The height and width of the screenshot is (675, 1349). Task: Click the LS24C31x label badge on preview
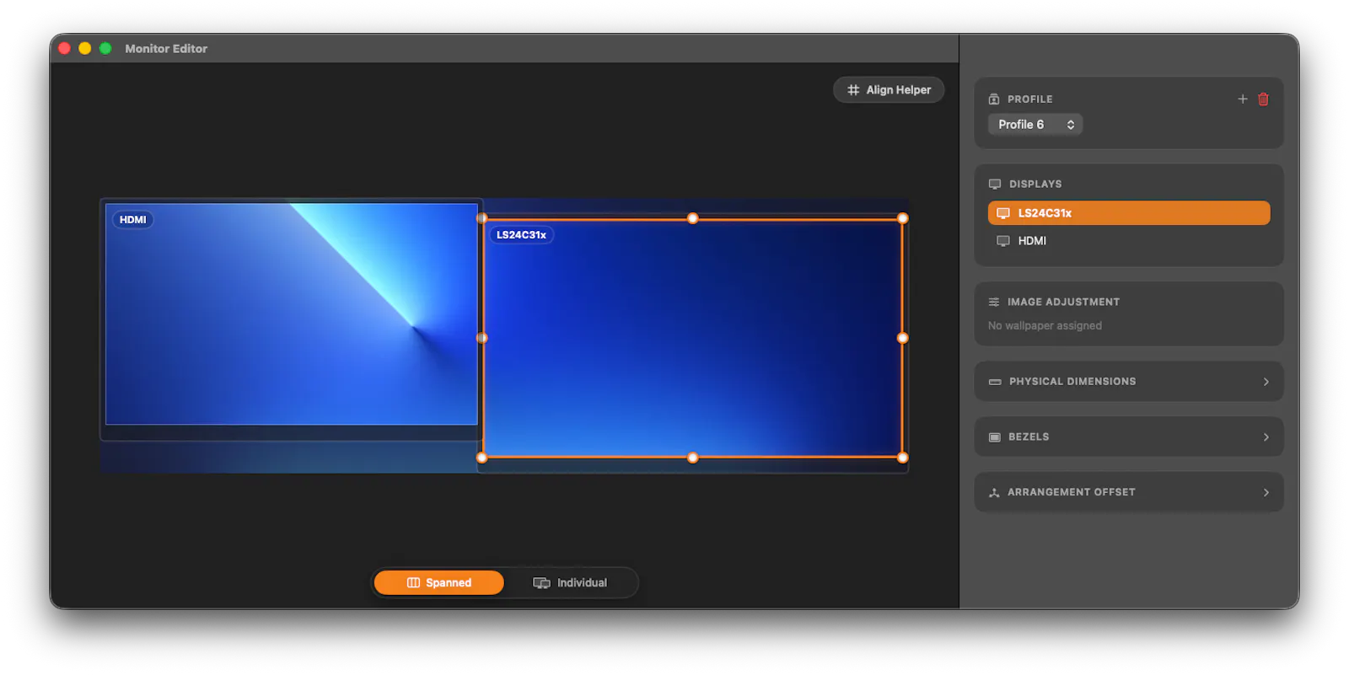click(521, 234)
